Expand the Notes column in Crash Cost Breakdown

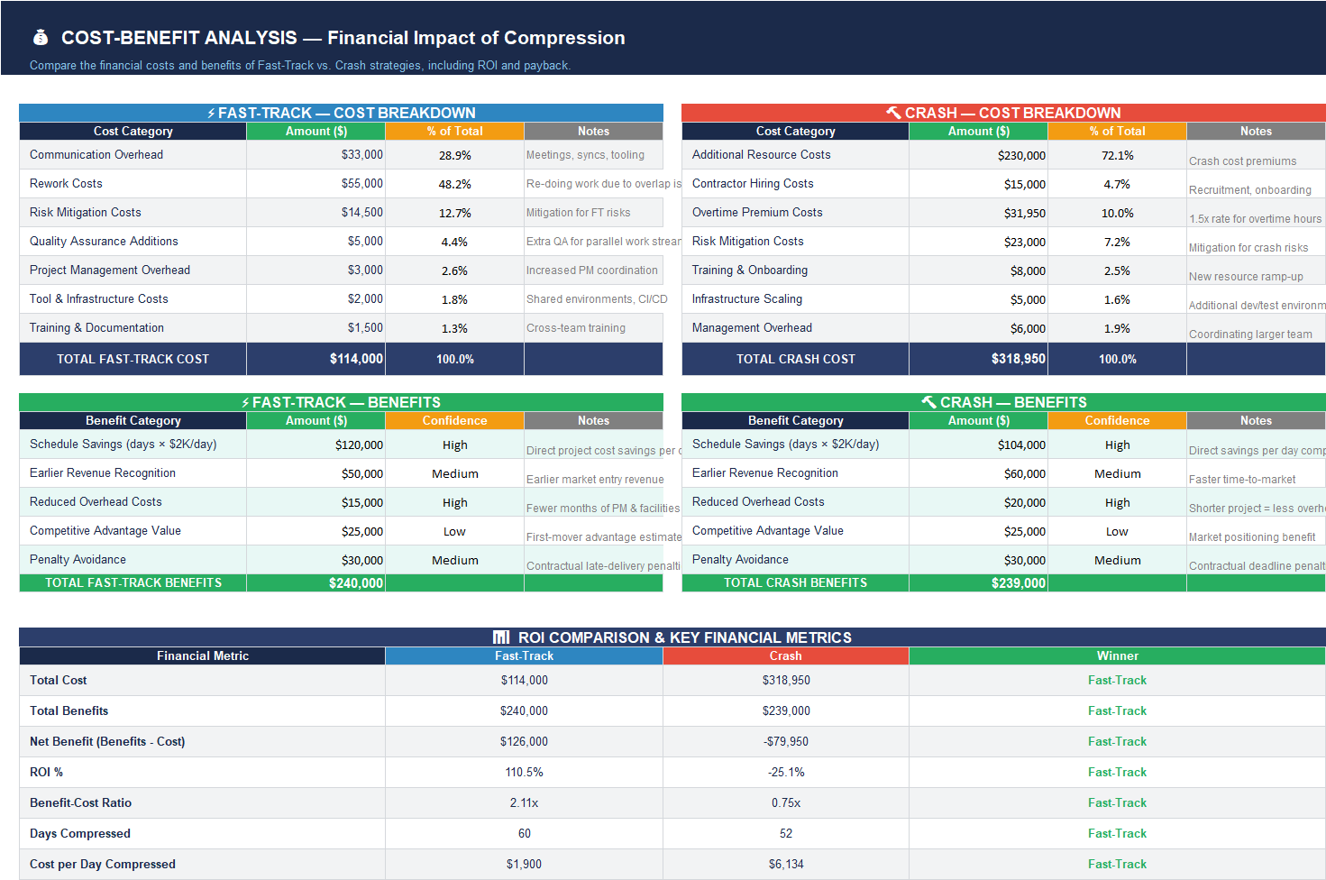coord(1256,131)
